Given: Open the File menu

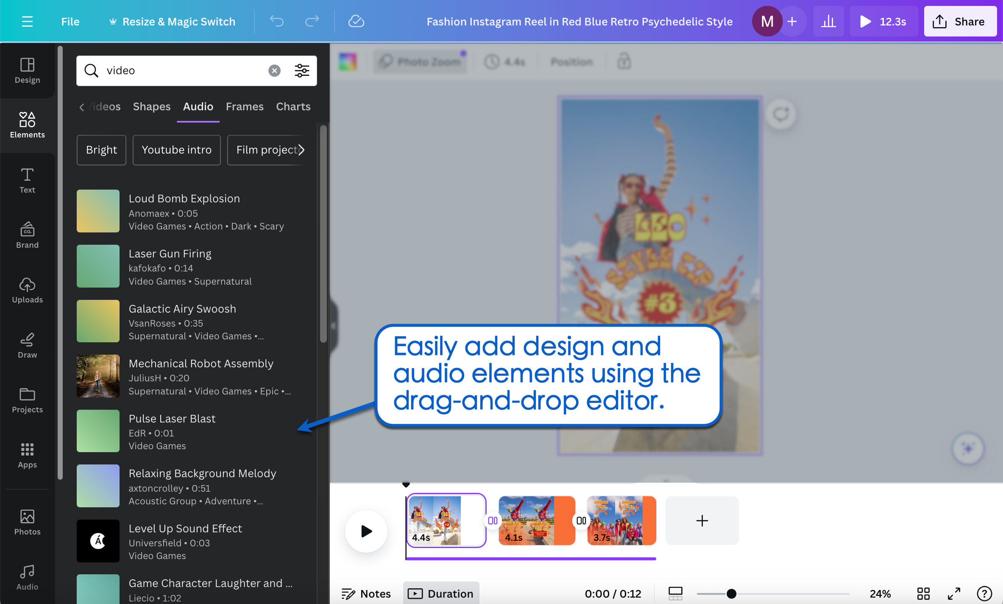Looking at the screenshot, I should (x=70, y=21).
